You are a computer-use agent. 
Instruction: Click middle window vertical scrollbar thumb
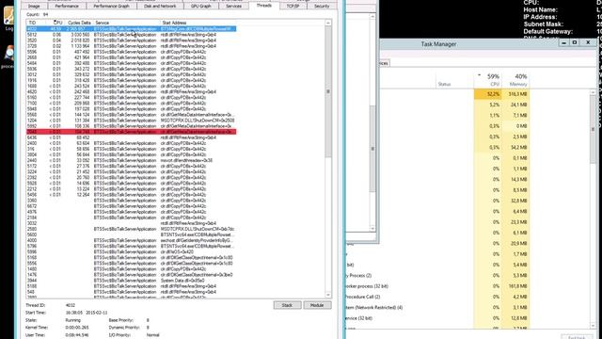tap(372, 149)
